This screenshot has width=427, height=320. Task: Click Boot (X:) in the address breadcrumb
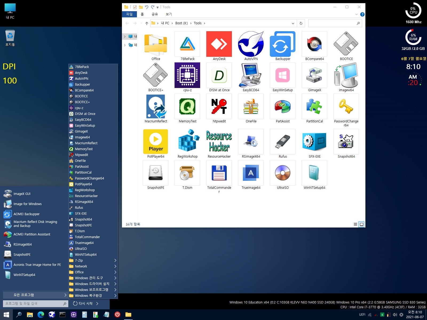181,23
